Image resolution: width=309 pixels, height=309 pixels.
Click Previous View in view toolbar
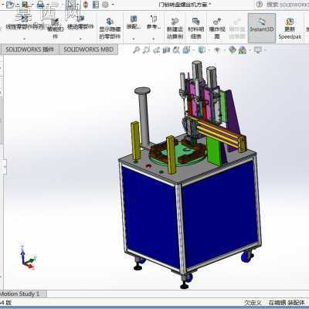[156, 50]
